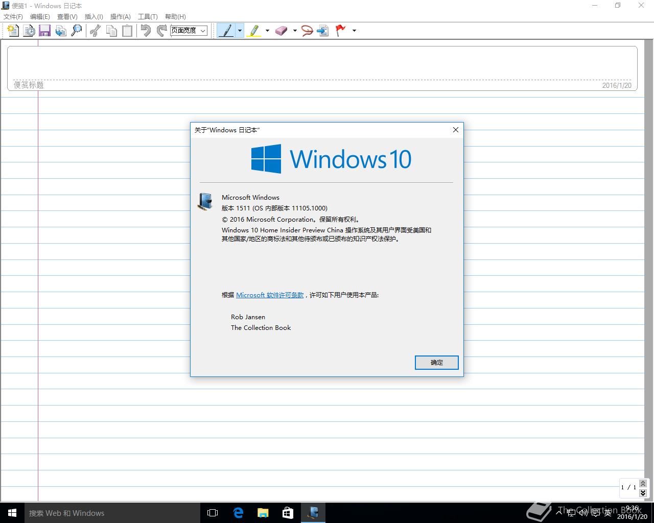Click the insert/remove space tool icon
654x523 pixels.
(x=323, y=31)
